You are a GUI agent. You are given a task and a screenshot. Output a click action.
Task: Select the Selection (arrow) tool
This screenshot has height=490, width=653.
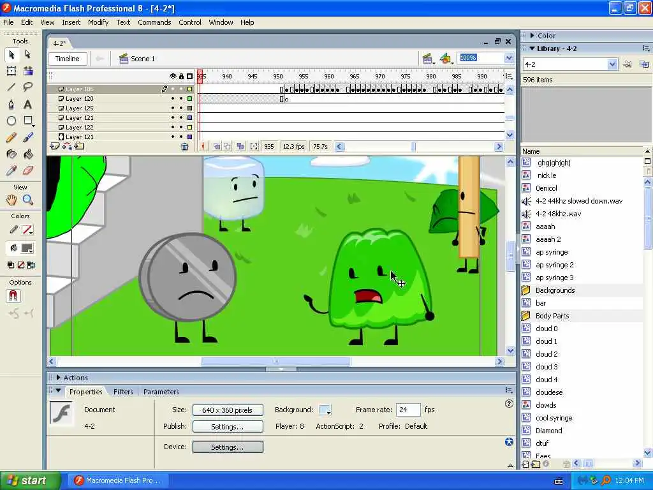pyautogui.click(x=11, y=55)
